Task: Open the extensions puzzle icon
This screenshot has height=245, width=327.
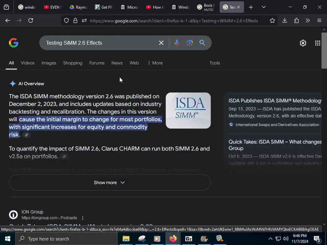Action: pos(296,20)
